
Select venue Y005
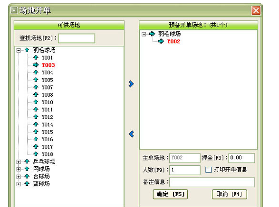tap(48, 80)
